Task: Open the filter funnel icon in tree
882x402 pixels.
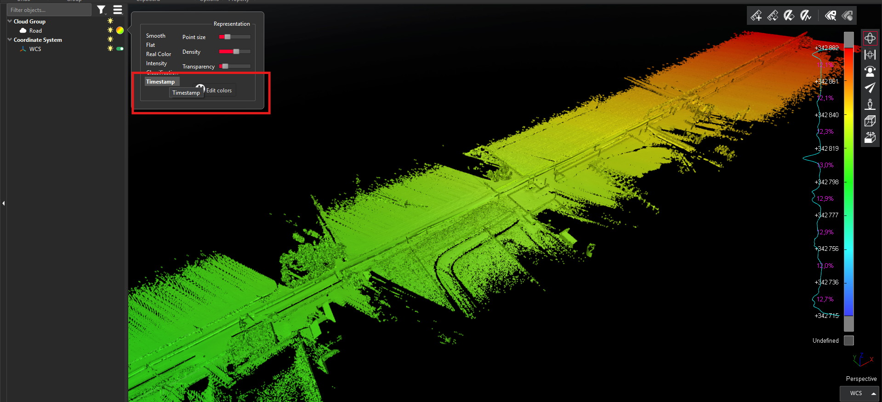Action: [x=102, y=10]
